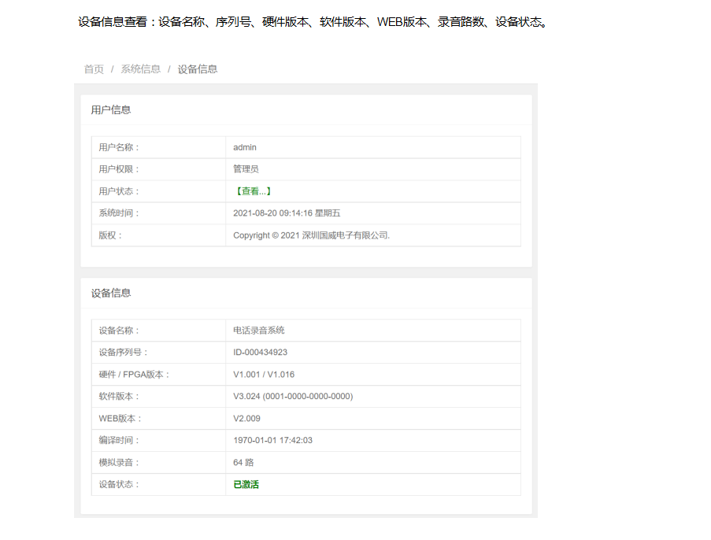The height and width of the screenshot is (540, 711).
Task: Open 系统信息 in the breadcrumb
Action: click(140, 69)
